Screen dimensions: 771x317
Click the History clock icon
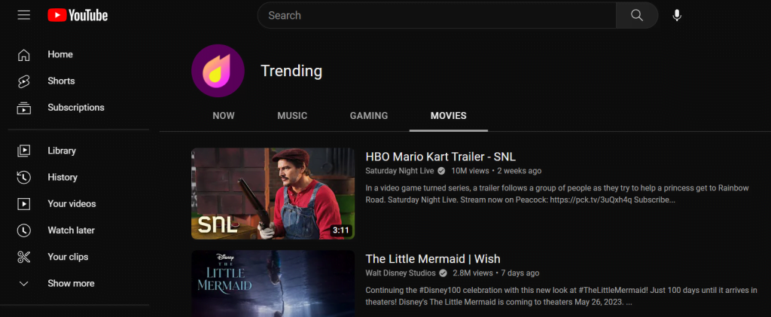(x=23, y=178)
